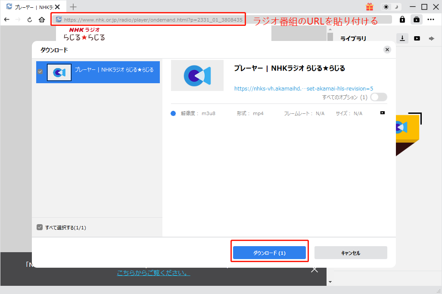Switch to light theme sun icon

[386, 7]
